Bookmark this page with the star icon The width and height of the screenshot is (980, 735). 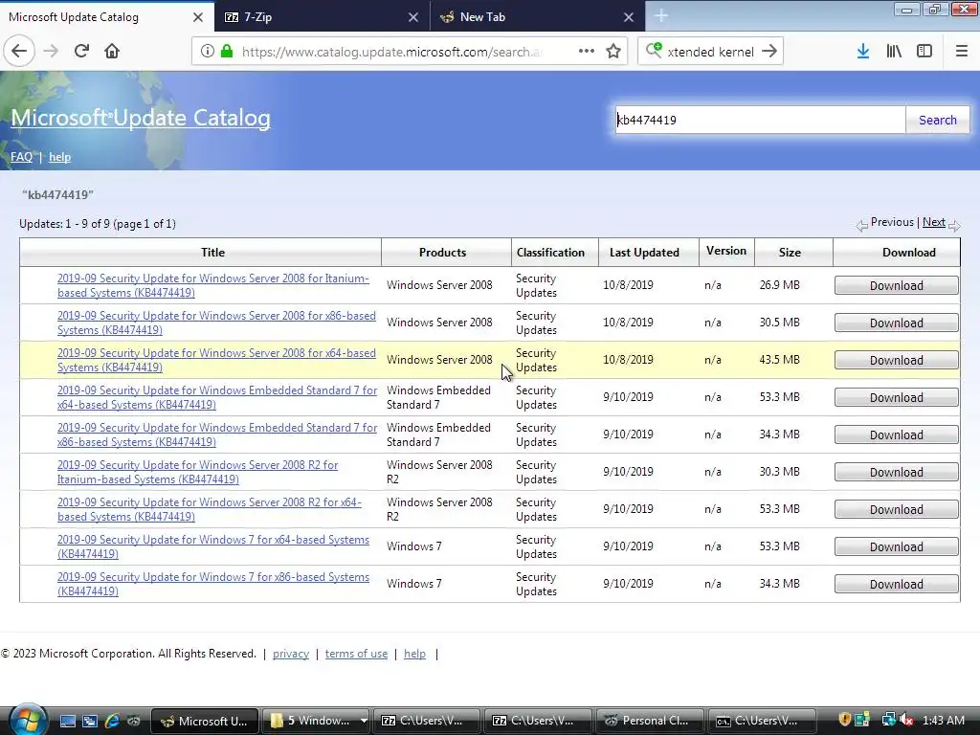[613, 52]
